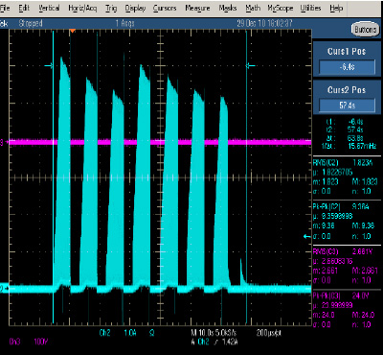Click the orange trigger position marker
383x355 pixels.
click(x=73, y=31)
